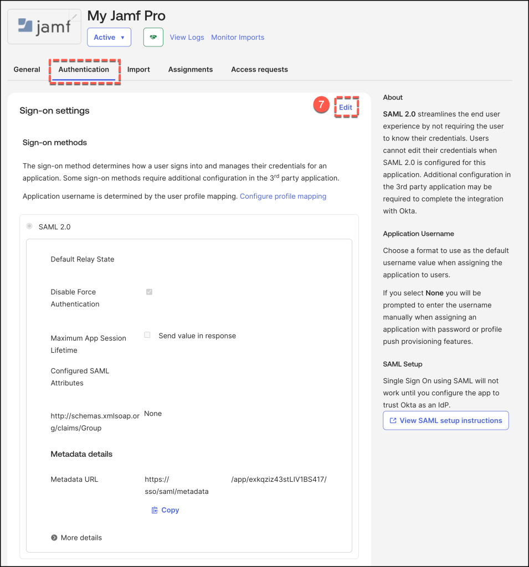Click the green handshake icon button
This screenshot has height=567, width=529.
[x=153, y=38]
